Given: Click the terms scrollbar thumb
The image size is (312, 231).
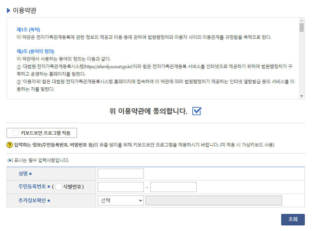Looking at the screenshot, I should pyautogui.click(x=302, y=28).
